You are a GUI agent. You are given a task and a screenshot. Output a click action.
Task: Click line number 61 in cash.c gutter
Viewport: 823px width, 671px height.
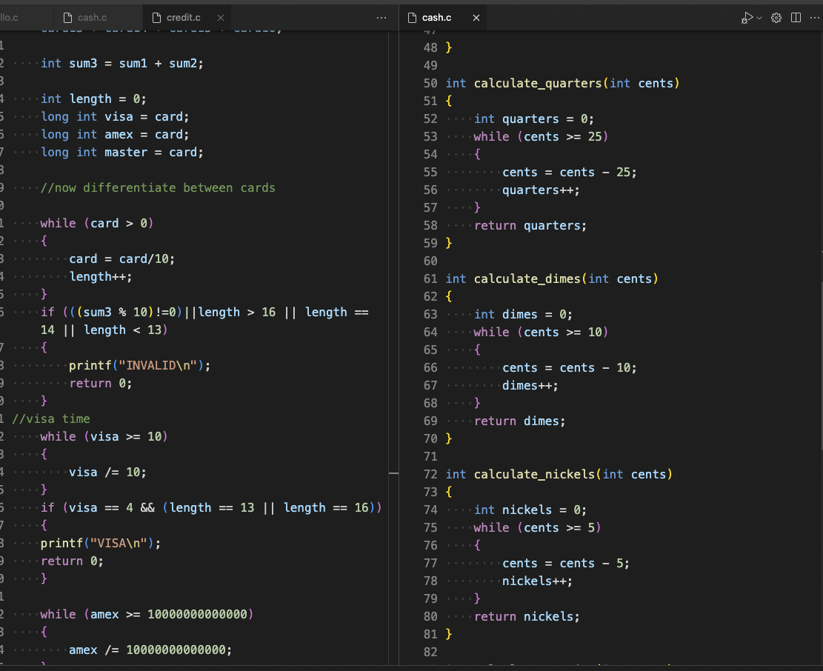pyautogui.click(x=430, y=278)
